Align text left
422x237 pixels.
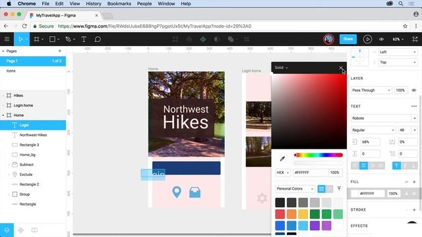pos(355,165)
